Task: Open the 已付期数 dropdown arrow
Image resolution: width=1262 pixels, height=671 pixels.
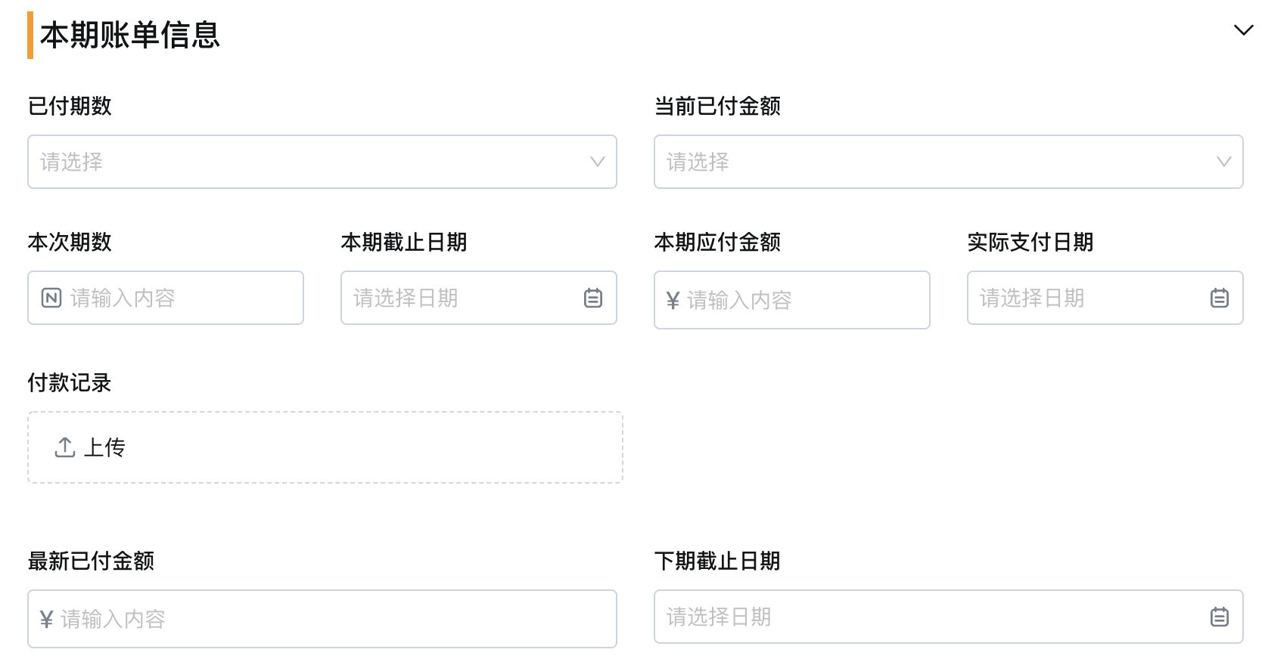Action: click(598, 162)
